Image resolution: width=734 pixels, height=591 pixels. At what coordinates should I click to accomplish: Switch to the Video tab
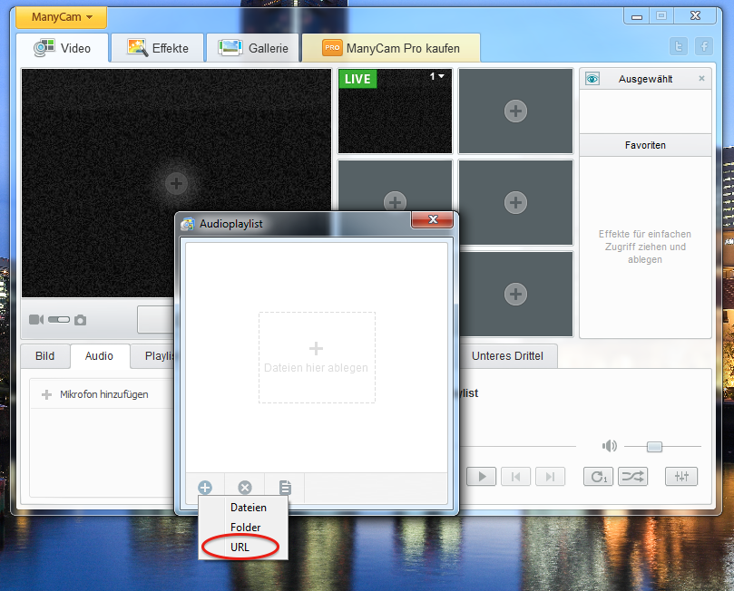click(x=63, y=48)
